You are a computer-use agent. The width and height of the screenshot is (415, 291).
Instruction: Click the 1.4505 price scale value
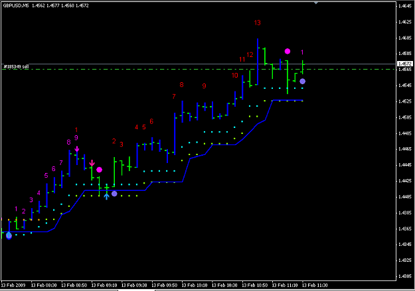tap(405, 117)
